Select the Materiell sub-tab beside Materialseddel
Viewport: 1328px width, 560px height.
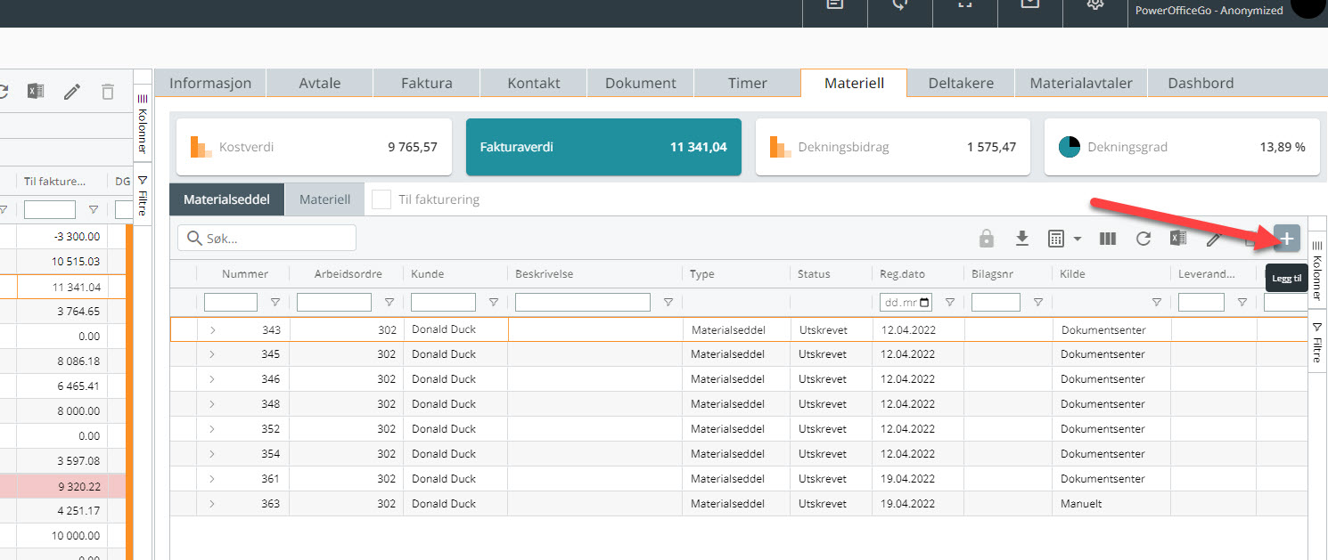click(x=324, y=199)
